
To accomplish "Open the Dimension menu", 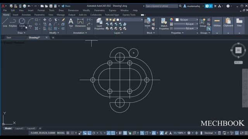I will (73, 10).
